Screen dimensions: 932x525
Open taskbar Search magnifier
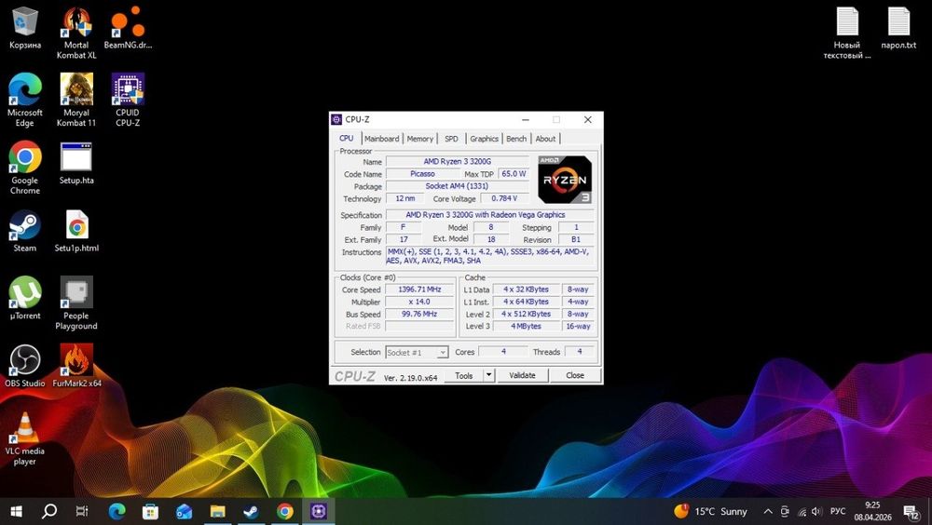[50, 511]
